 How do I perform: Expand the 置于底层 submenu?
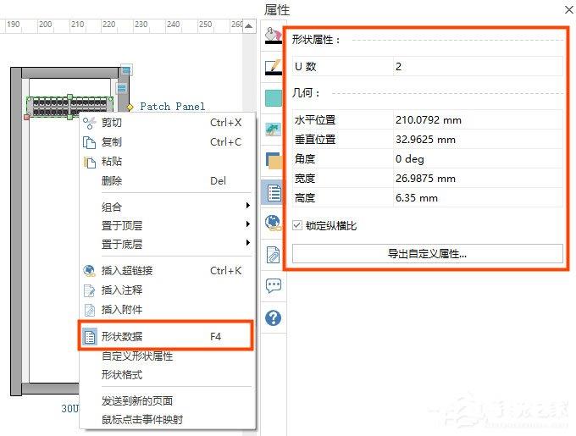point(167,244)
